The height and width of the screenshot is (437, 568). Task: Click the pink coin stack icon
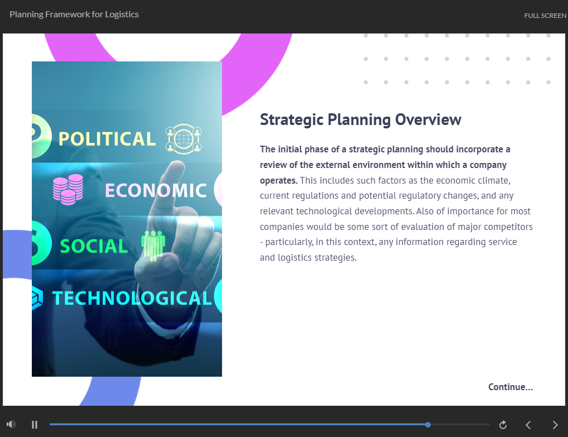(x=68, y=188)
